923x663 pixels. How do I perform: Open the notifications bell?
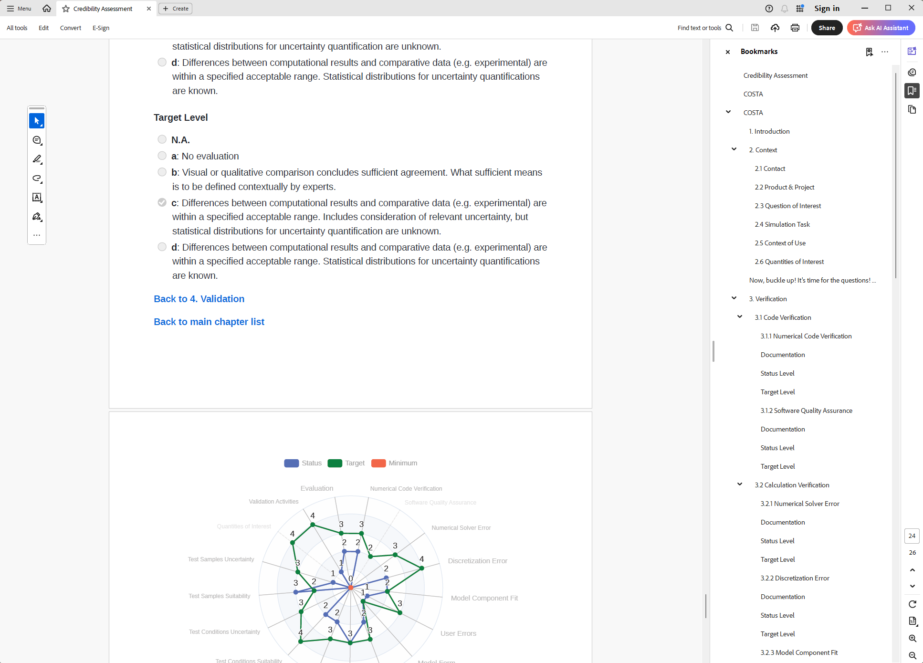coord(785,8)
